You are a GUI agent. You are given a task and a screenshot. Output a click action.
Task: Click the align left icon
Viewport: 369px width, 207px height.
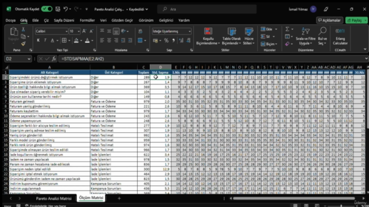[x=102, y=40]
